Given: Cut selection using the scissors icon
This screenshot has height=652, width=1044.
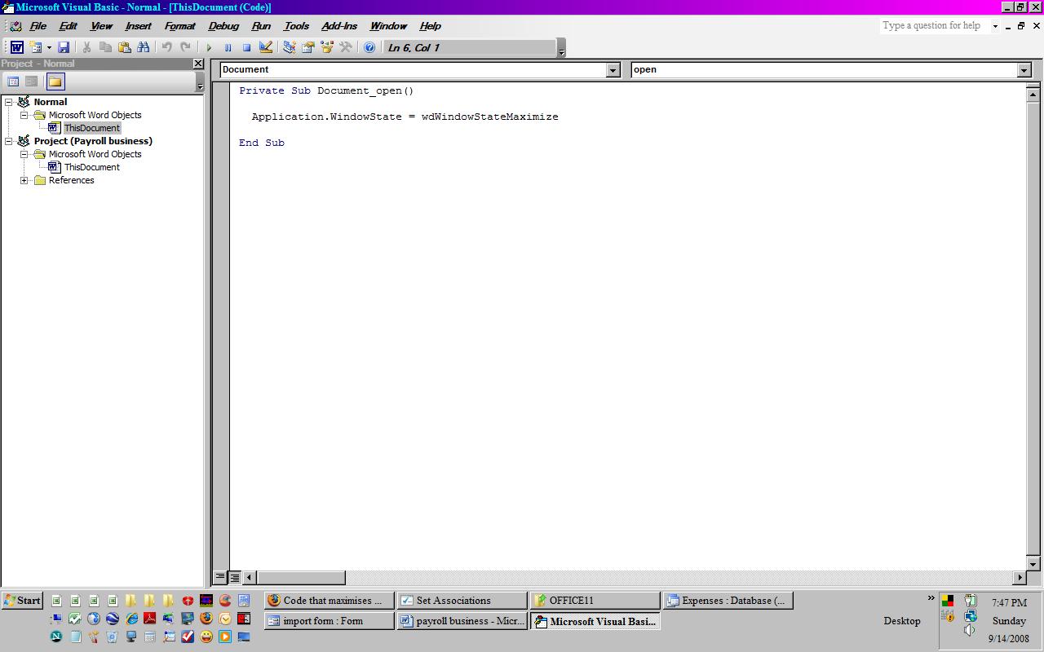Looking at the screenshot, I should pyautogui.click(x=86, y=47).
